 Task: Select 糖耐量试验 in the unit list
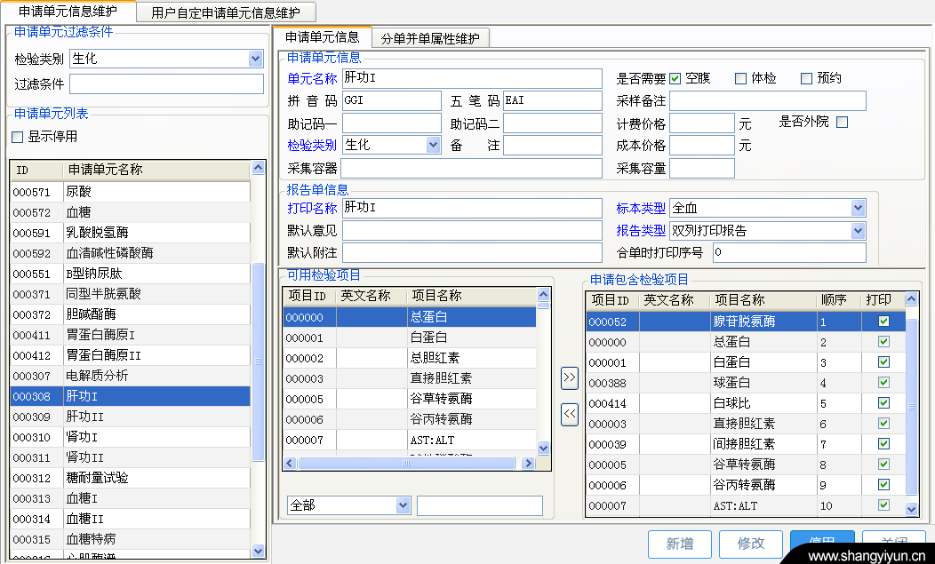click(x=130, y=478)
